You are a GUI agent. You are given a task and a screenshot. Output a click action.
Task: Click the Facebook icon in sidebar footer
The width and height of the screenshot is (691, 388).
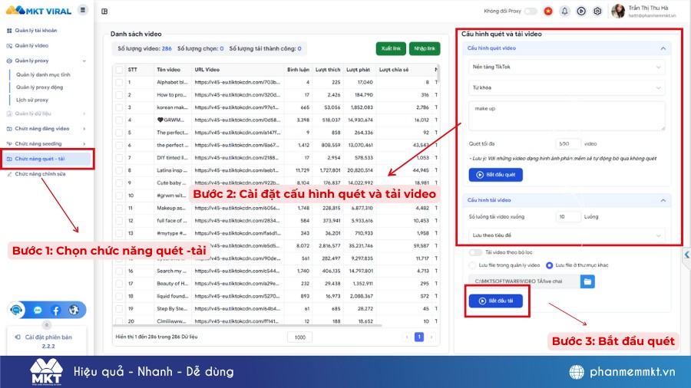56,310
